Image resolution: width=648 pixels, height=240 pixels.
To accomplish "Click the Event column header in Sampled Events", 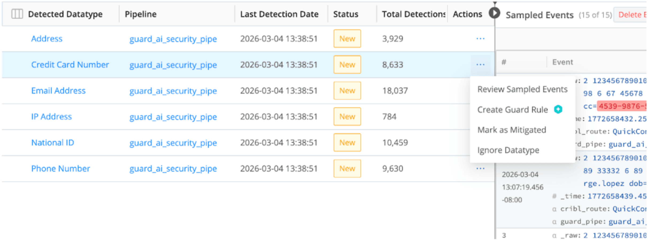I will 562,62.
